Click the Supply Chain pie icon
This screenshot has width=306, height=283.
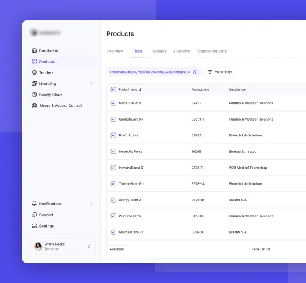pyautogui.click(x=35, y=95)
